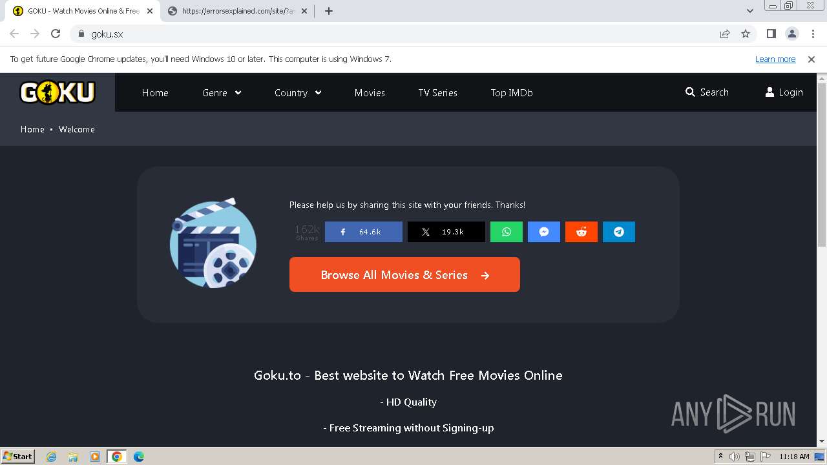This screenshot has width=827, height=465.
Task: Share on Facebook button showing 64.6k
Action: click(x=364, y=232)
